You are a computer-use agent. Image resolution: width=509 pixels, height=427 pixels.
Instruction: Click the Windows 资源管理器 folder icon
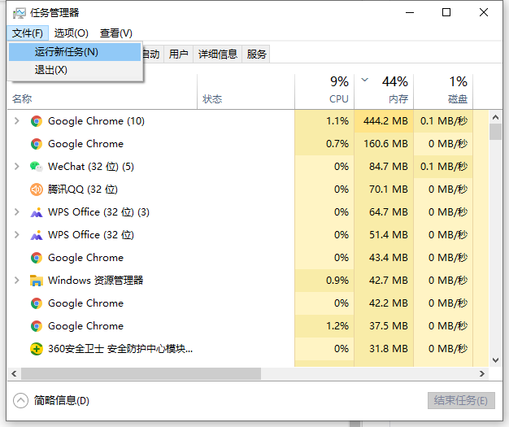click(36, 281)
